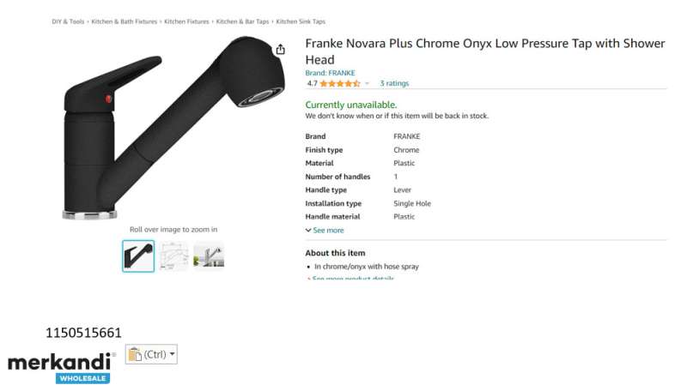Visit the Brand: FRANKE link

click(x=330, y=73)
